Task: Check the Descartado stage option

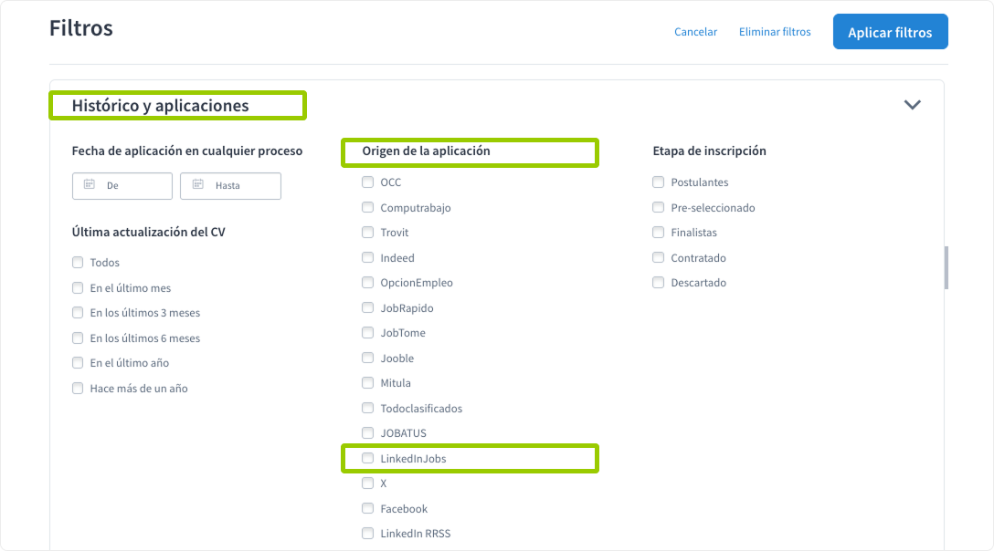Action: 659,283
